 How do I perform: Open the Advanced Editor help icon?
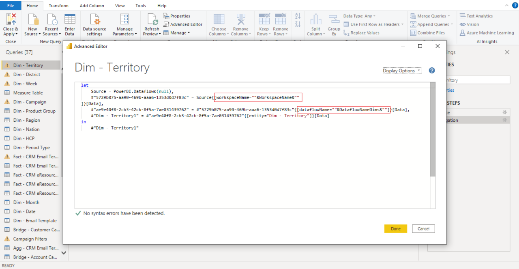click(x=432, y=71)
